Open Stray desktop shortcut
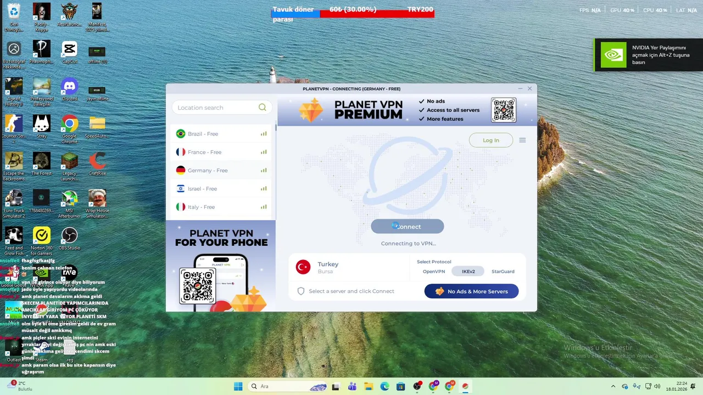This screenshot has width=703, height=395. tap(42, 127)
